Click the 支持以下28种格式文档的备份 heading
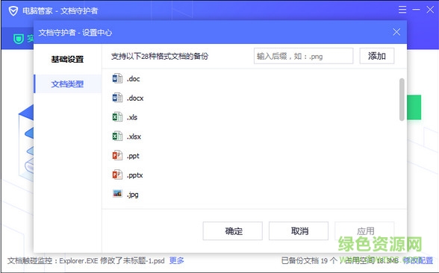The height and width of the screenshot is (273, 439). click(x=160, y=56)
